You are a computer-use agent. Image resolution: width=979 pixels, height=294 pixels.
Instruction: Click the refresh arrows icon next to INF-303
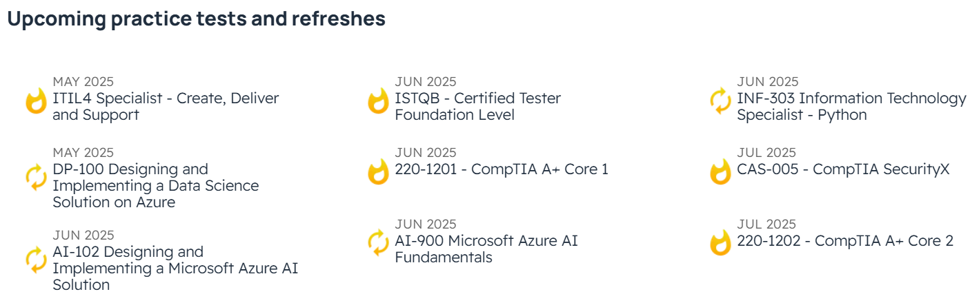coord(720,101)
